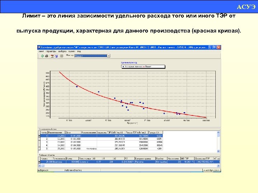This screenshot has height=193, width=258.
Task: Click the upper table's scroll down arrow
Action: 218,151
